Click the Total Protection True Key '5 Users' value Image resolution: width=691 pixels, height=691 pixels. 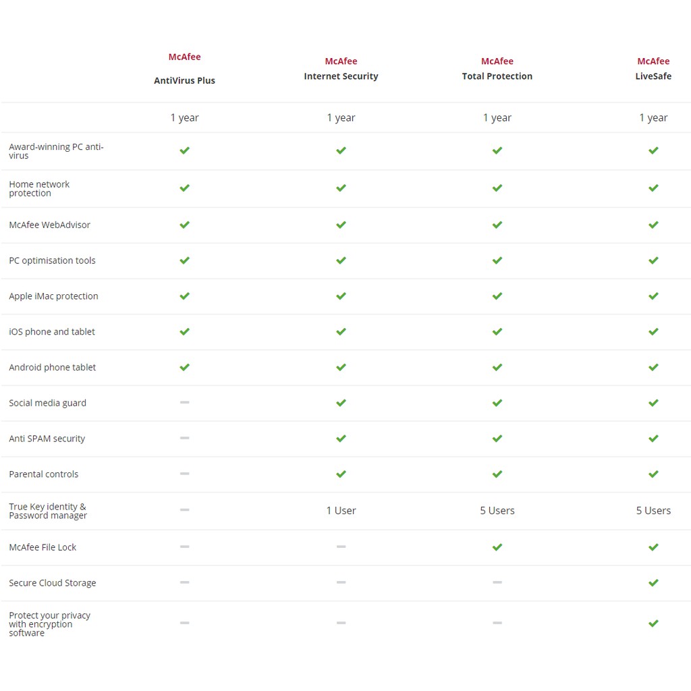(x=497, y=511)
